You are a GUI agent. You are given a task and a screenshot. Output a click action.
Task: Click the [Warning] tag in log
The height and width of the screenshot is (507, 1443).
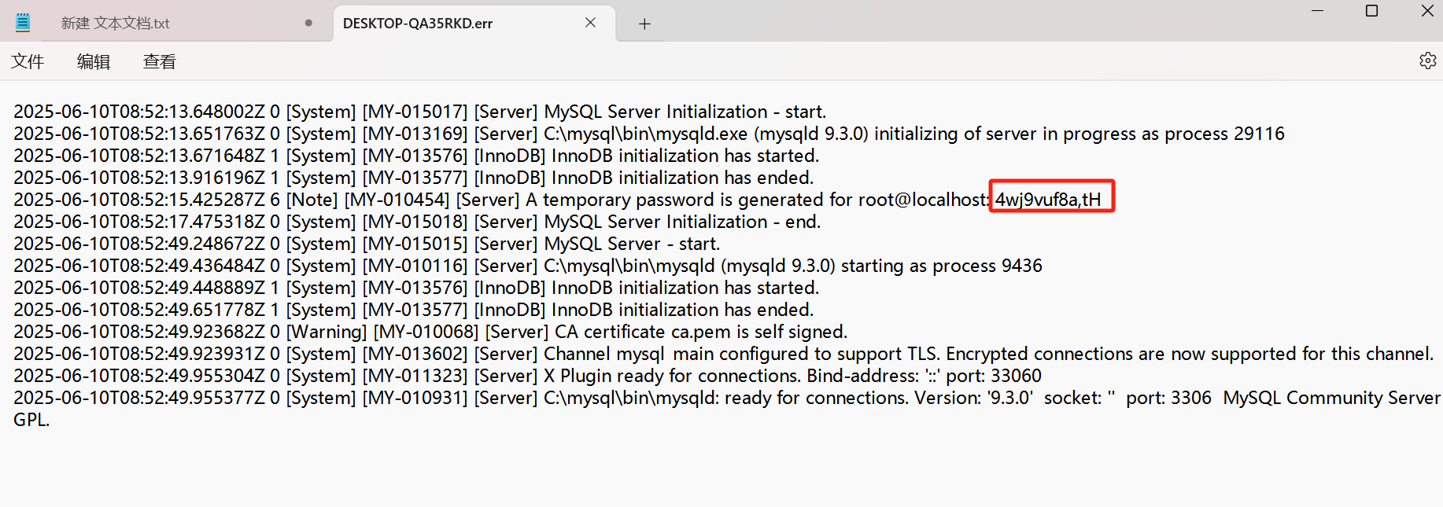(x=327, y=332)
